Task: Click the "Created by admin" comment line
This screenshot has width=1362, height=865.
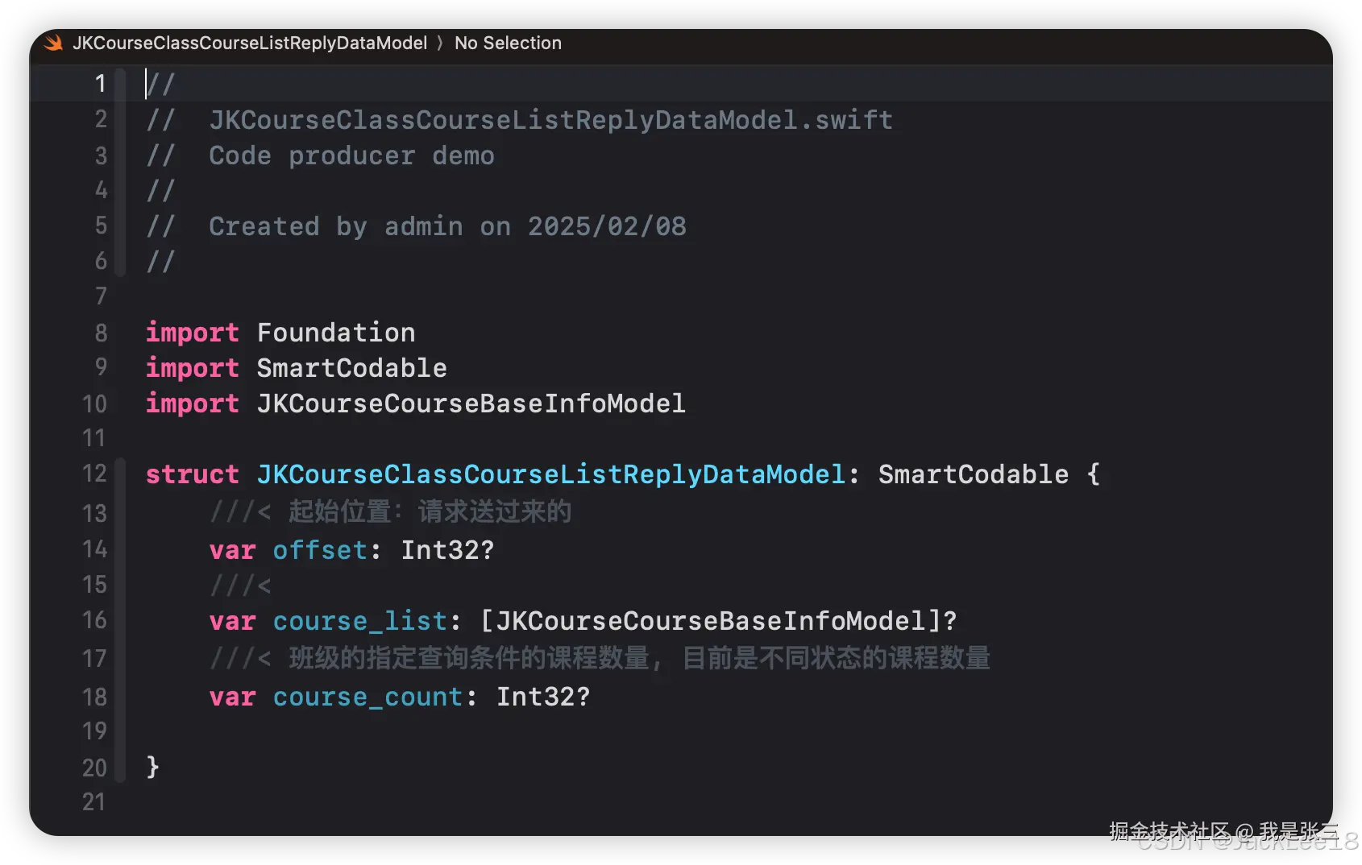Action: pos(447,226)
